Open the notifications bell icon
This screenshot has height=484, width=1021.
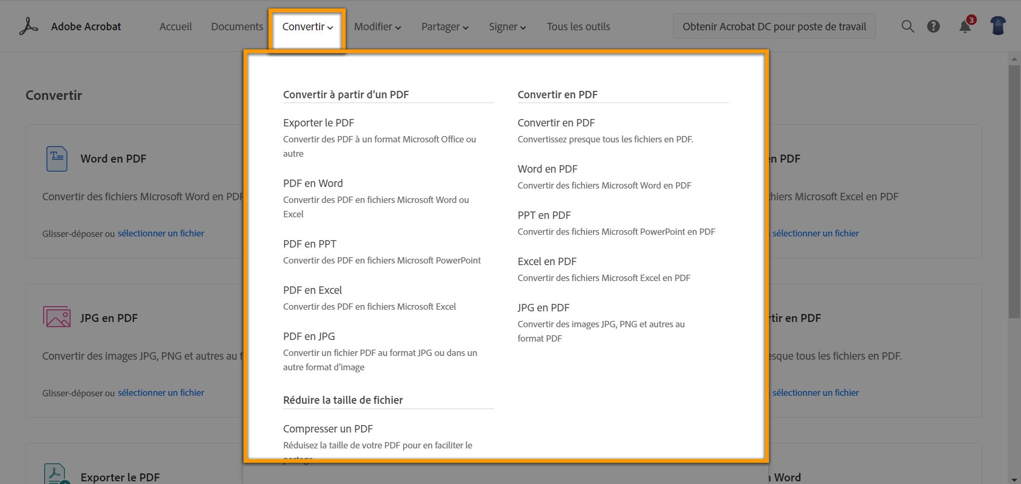coord(965,27)
